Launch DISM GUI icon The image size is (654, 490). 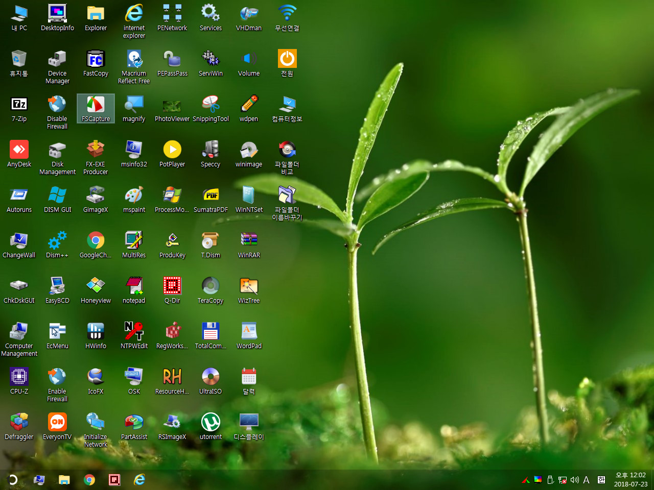pos(57,200)
